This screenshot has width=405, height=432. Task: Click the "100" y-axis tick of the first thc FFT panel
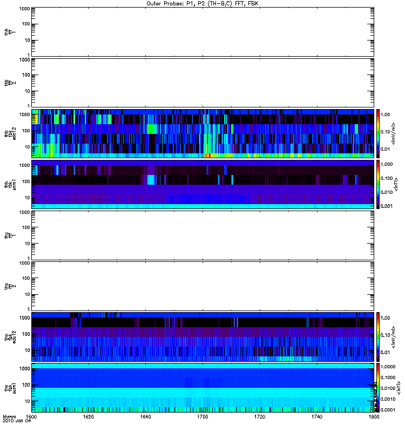pyautogui.click(x=26, y=227)
